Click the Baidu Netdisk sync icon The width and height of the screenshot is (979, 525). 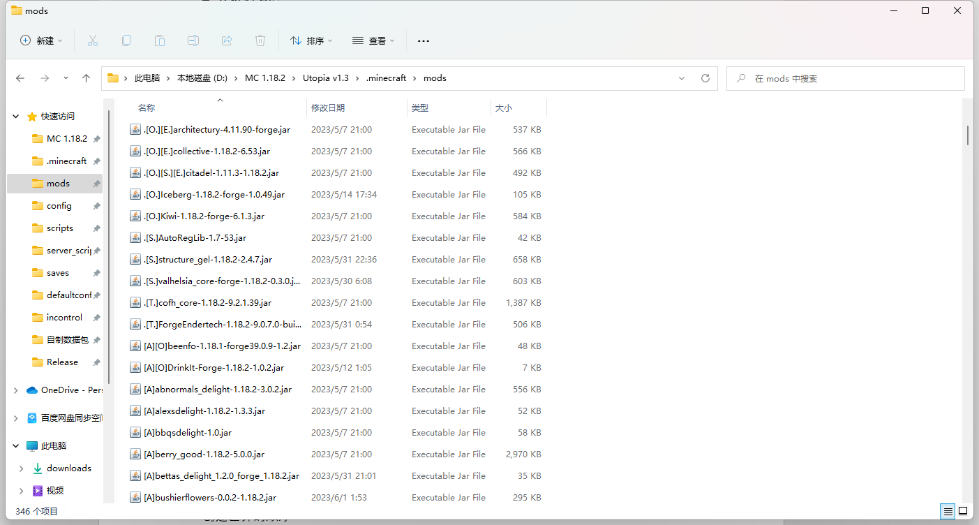32,418
